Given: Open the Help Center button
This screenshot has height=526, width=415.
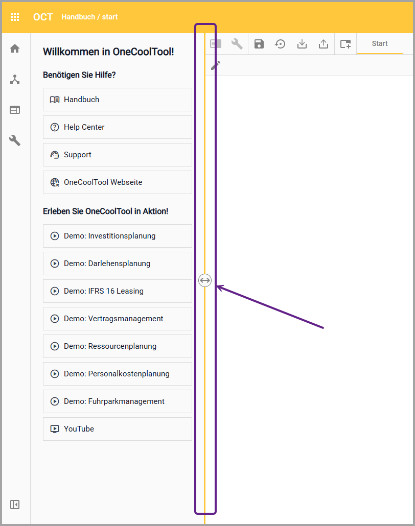Looking at the screenshot, I should point(118,127).
